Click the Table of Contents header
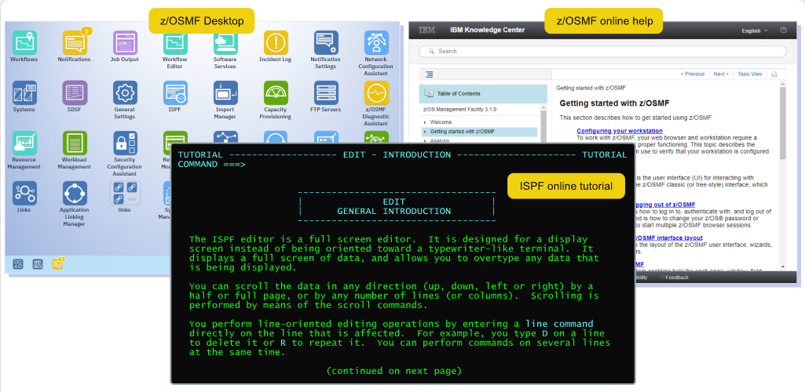 (483, 94)
